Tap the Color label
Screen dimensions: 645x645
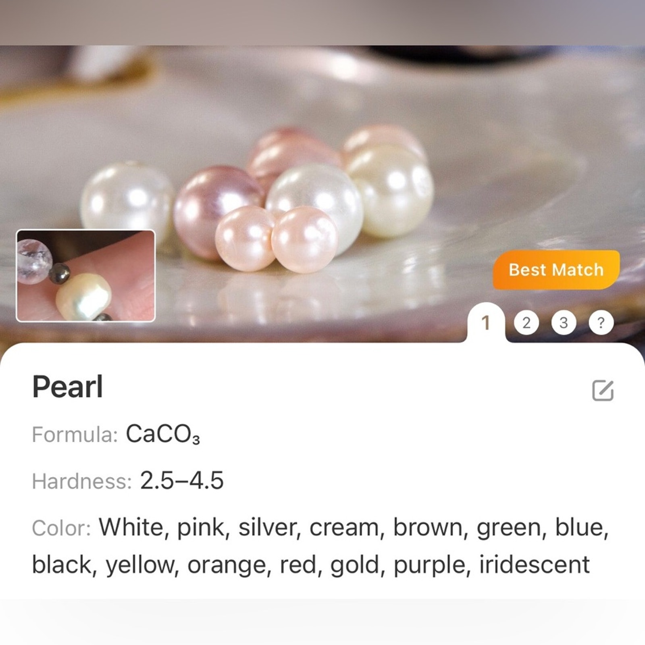61,528
